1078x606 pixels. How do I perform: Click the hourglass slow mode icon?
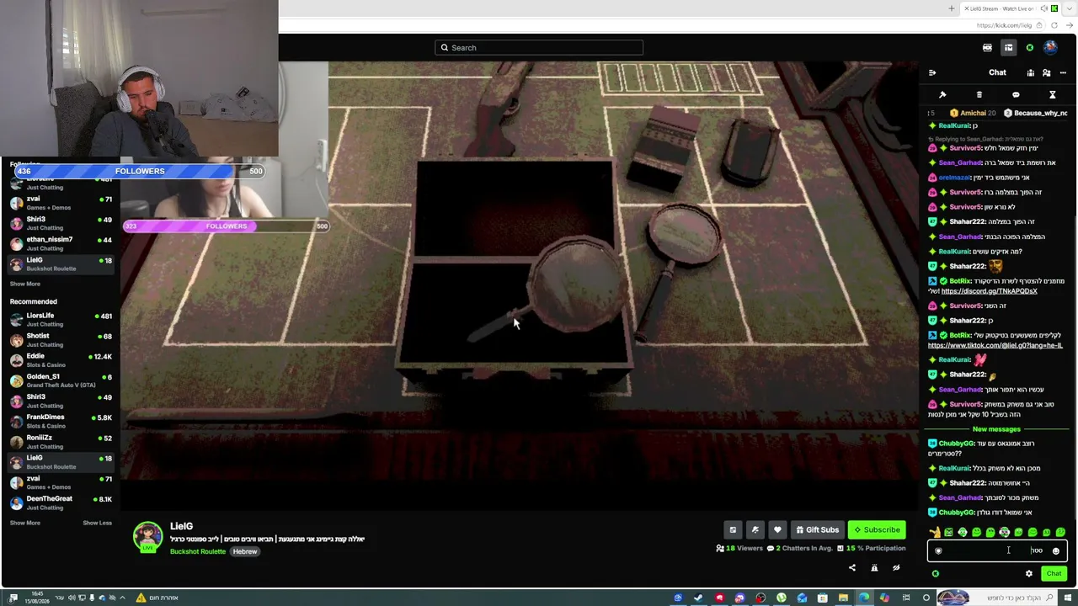1052,94
